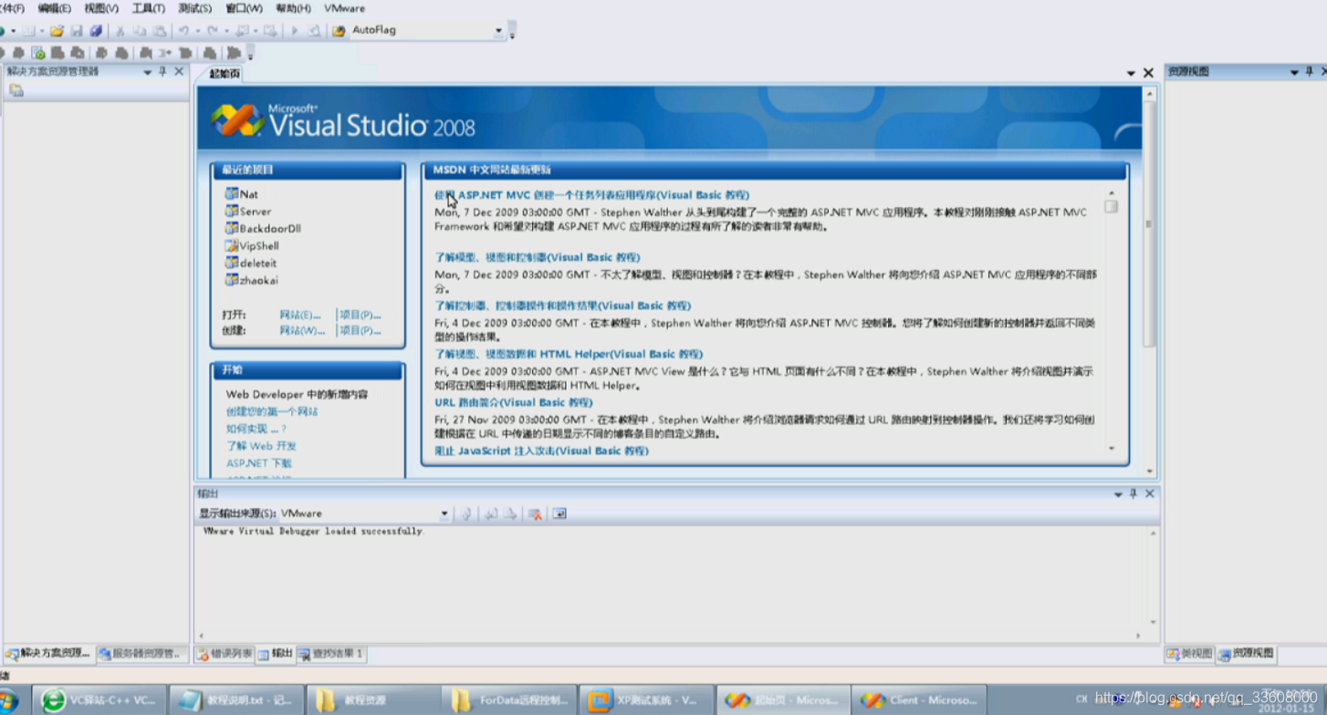The image size is (1327, 715).
Task: Click the MSDN news list scrollbar thumb
Action: (x=1111, y=206)
